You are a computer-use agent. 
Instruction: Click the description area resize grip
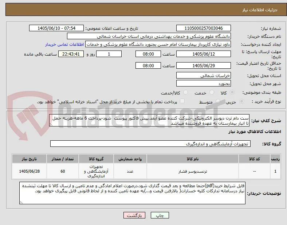(x=51, y=125)
